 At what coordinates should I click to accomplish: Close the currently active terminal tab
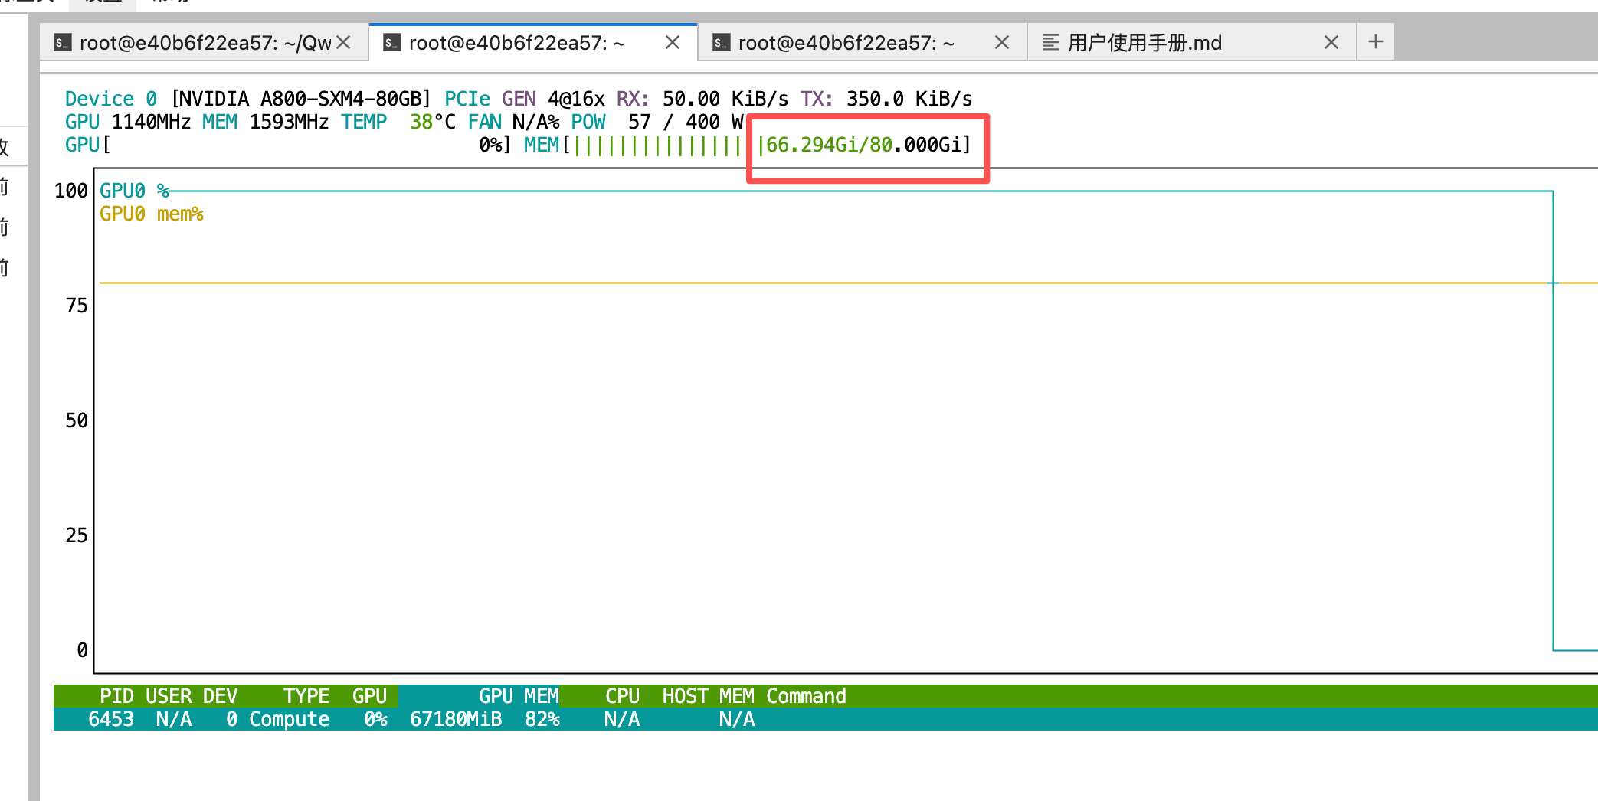pyautogui.click(x=673, y=43)
